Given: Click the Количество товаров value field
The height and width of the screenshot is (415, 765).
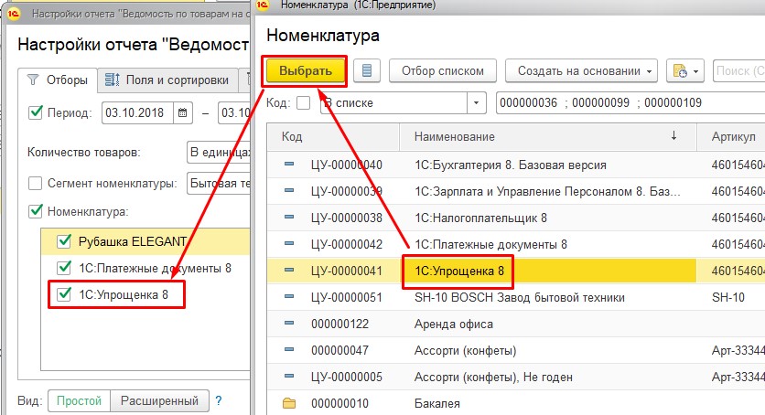Looking at the screenshot, I should click(x=218, y=153).
